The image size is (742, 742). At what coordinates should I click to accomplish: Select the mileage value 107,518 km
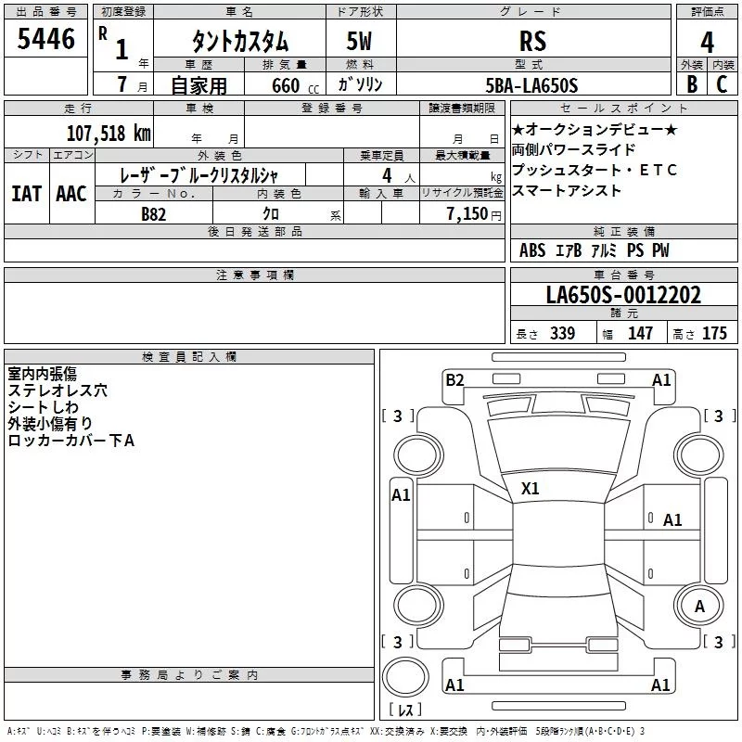[109, 133]
